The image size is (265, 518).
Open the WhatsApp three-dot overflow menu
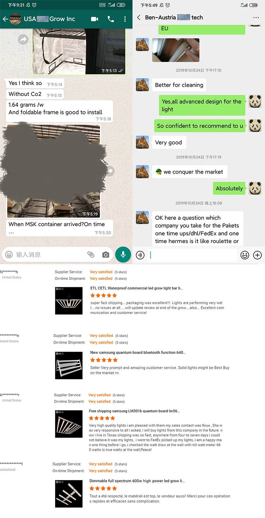click(x=125, y=19)
